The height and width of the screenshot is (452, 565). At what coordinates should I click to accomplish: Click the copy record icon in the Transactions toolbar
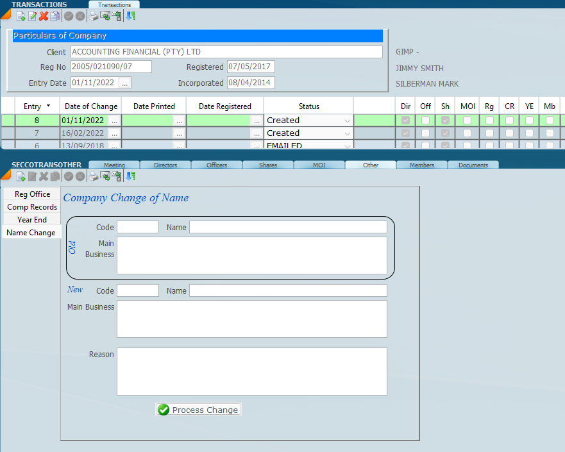point(55,16)
